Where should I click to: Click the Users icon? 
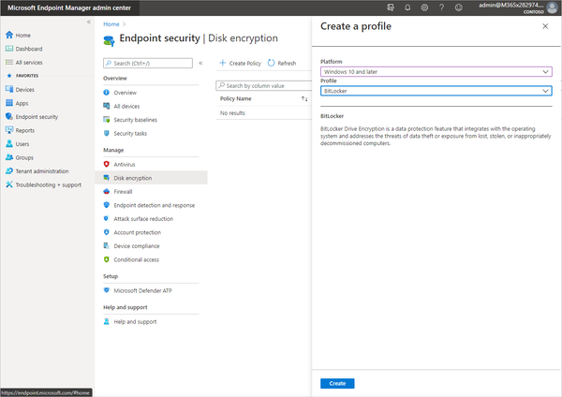(x=9, y=143)
